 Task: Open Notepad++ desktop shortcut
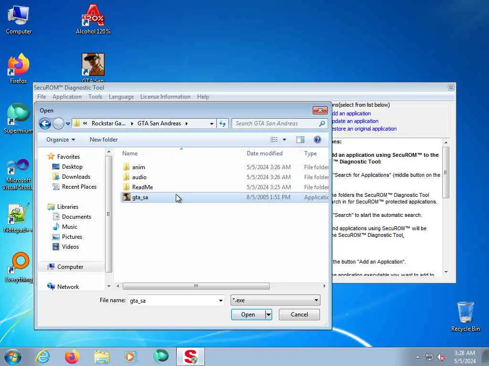[19, 217]
